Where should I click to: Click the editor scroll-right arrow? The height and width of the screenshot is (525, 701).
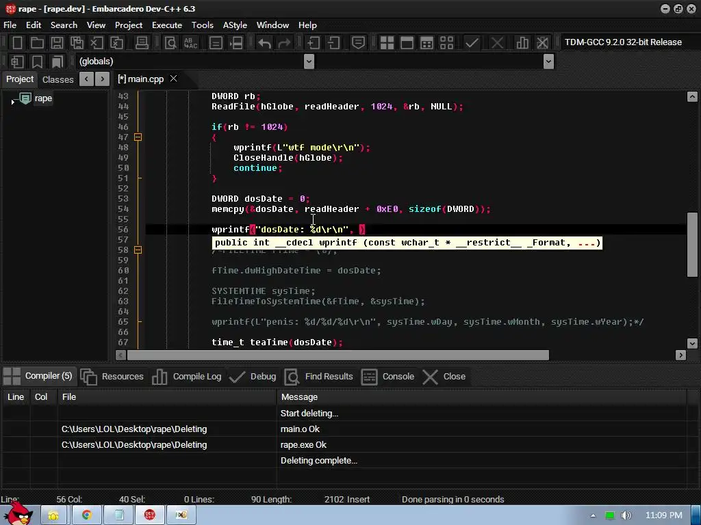(x=681, y=355)
